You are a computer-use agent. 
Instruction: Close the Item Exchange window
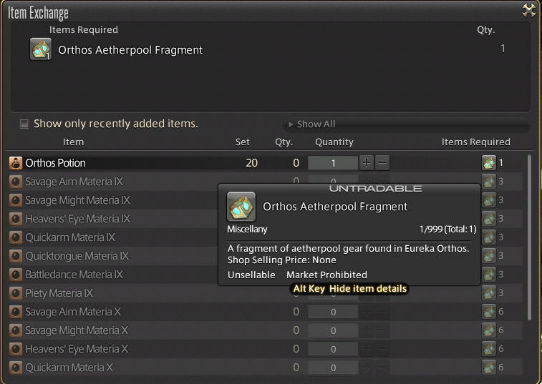tap(529, 10)
